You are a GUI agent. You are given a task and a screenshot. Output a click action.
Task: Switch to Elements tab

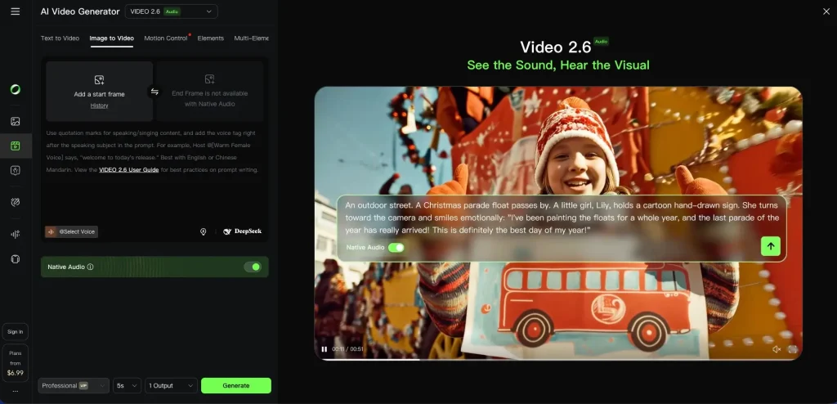click(210, 38)
